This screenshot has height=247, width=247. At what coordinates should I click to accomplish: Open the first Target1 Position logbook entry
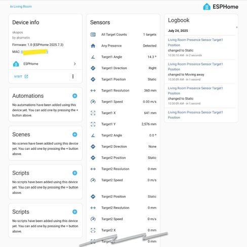coord(195,43)
